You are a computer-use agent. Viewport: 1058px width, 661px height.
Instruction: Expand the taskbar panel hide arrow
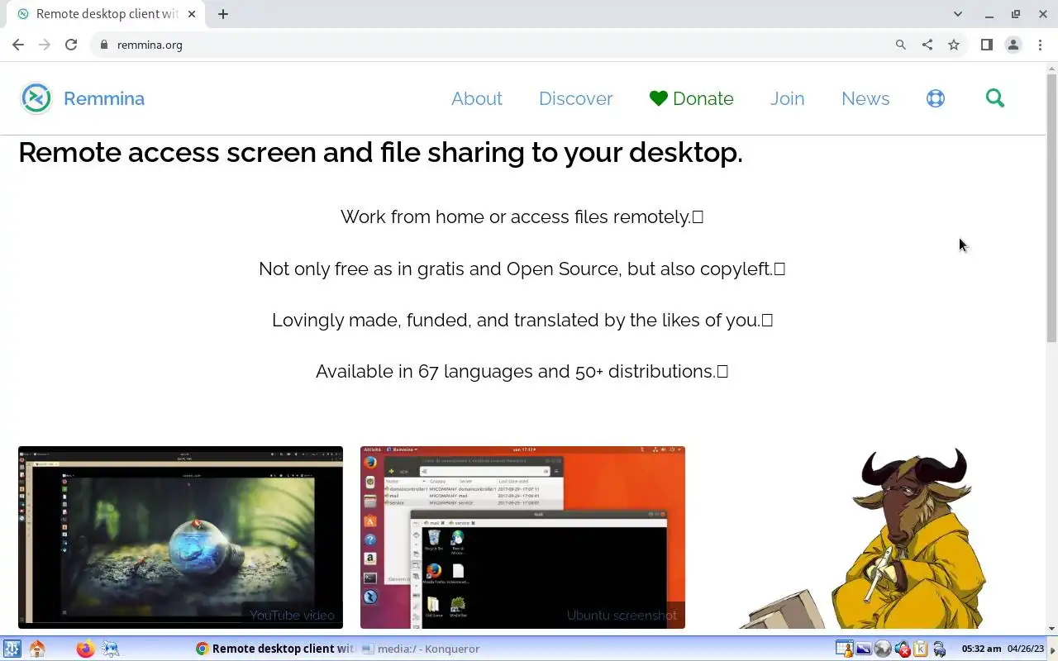[x=1053, y=649]
